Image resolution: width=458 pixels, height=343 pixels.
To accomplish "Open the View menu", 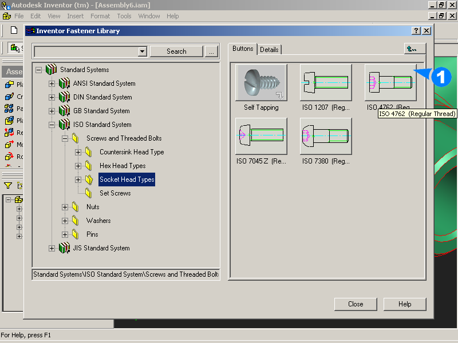I will pyautogui.click(x=54, y=16).
